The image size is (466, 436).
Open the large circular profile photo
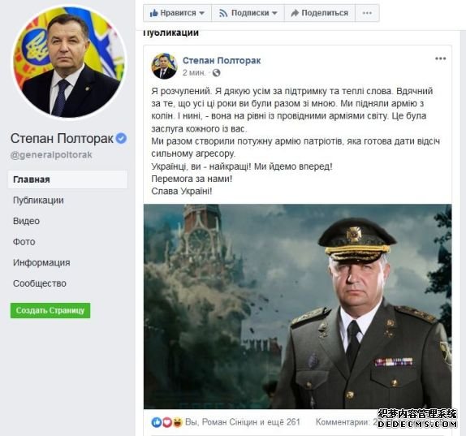69,62
